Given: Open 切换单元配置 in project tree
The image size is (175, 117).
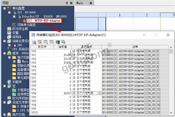Looking at the screenshot, I should (26, 25).
